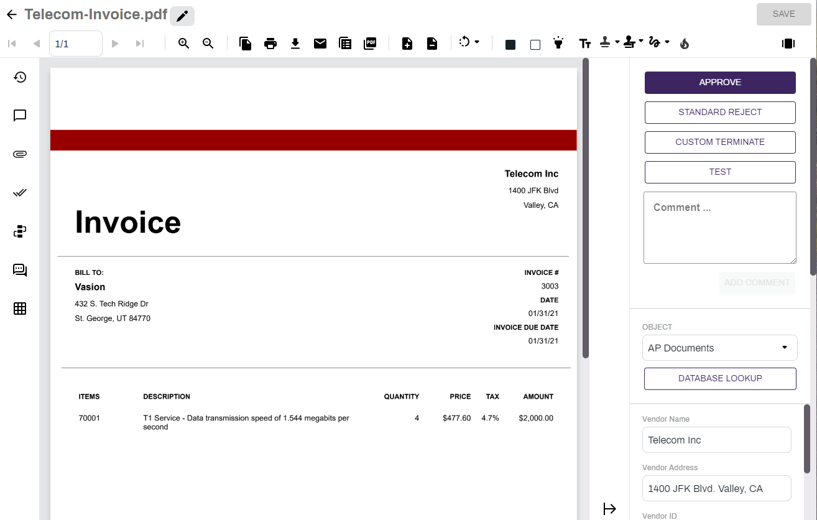The height and width of the screenshot is (520, 817).
Task: Click the APPROVE button
Action: tap(720, 83)
